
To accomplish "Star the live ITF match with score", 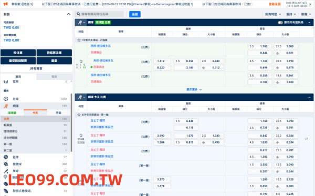I will (x=81, y=61).
